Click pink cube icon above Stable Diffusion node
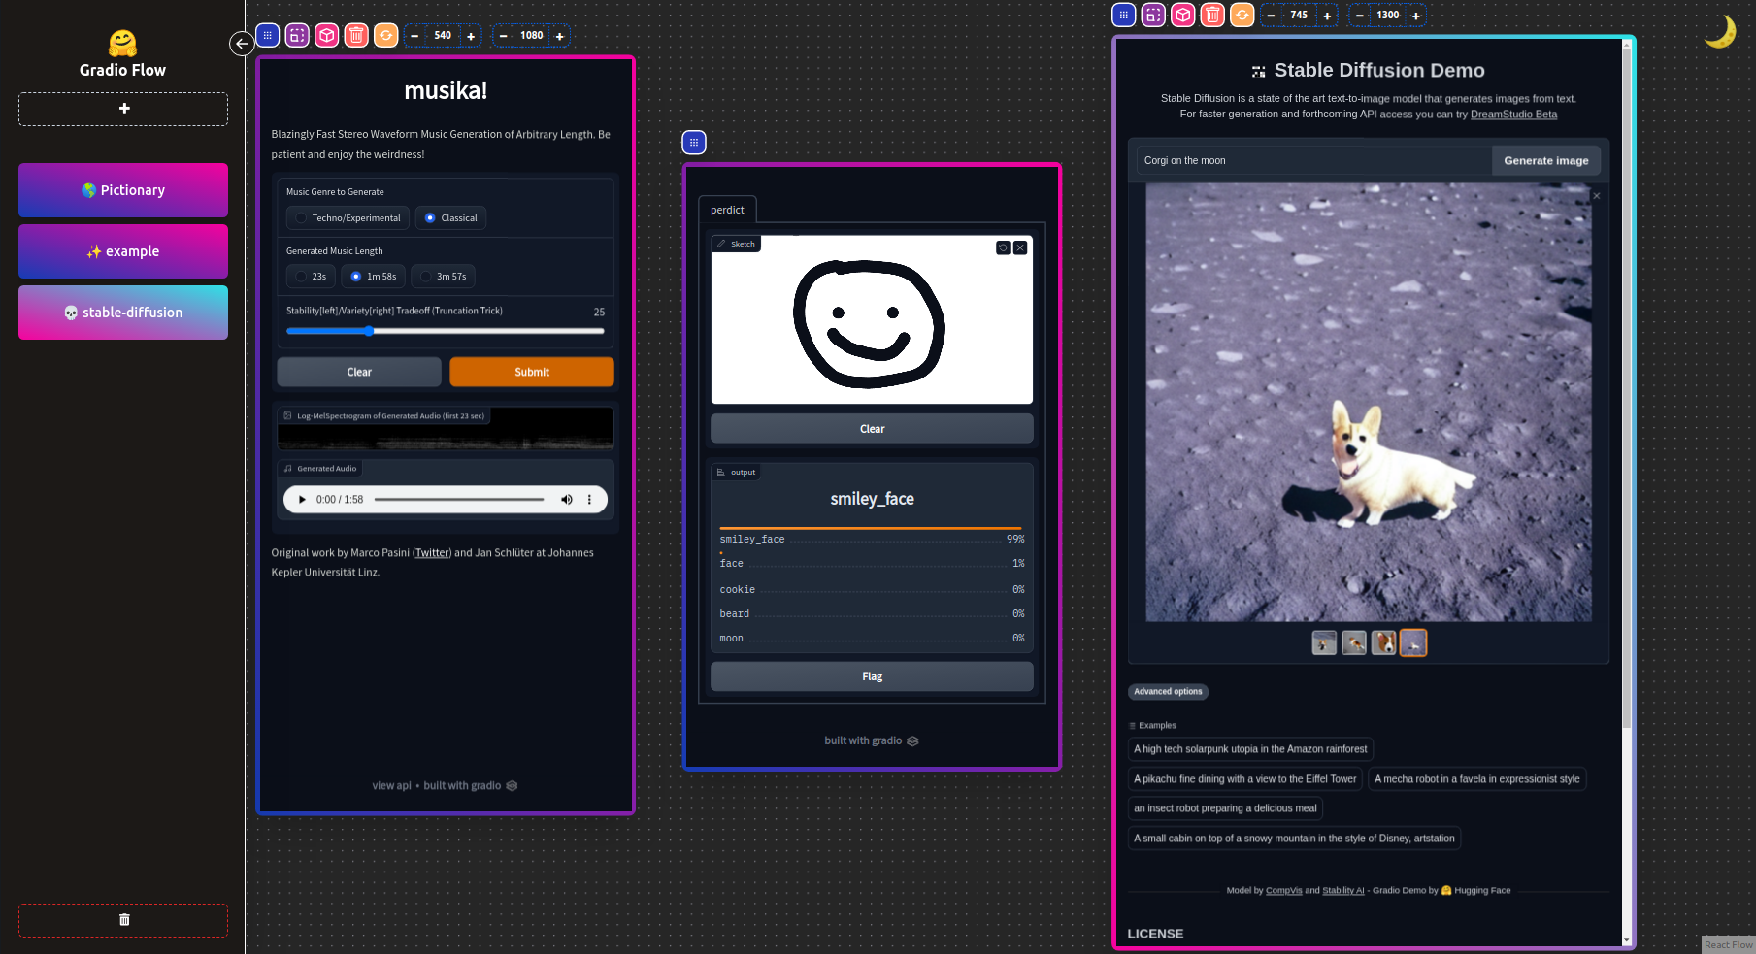Viewport: 1756px width, 954px height. 1182,15
